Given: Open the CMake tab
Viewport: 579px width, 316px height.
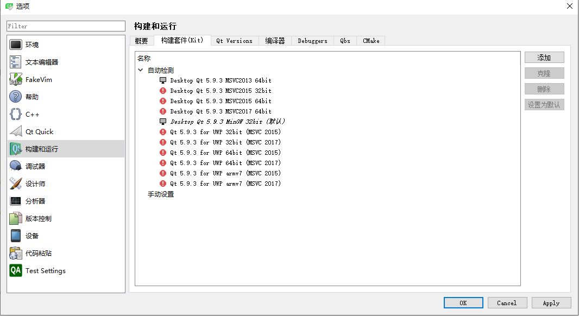Looking at the screenshot, I should [371, 41].
